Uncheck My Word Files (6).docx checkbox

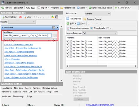(68, 56)
